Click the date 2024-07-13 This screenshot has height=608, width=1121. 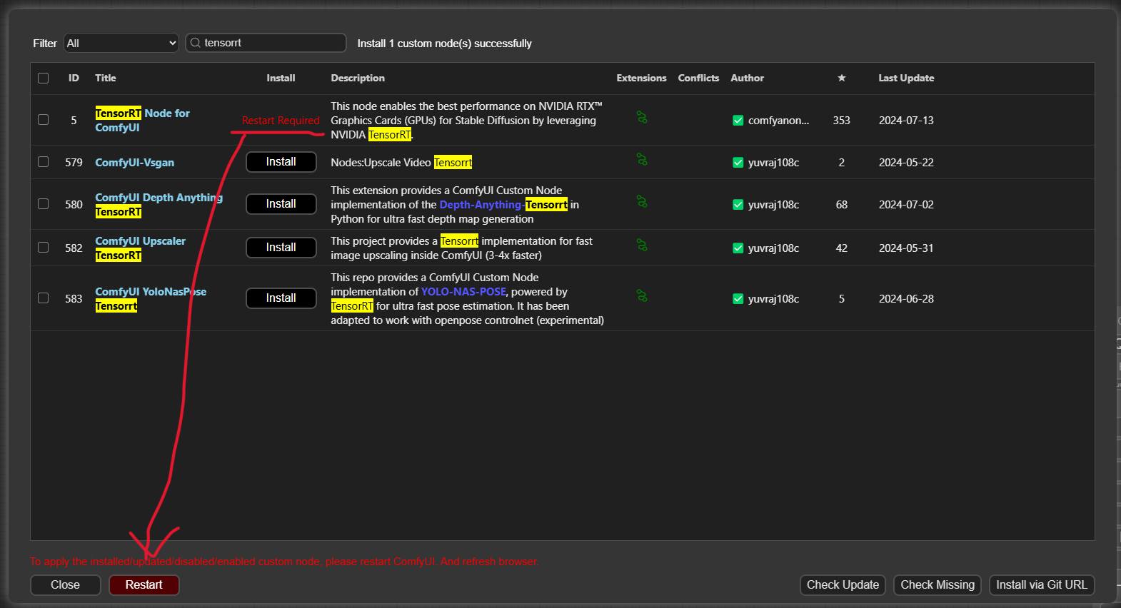906,121
